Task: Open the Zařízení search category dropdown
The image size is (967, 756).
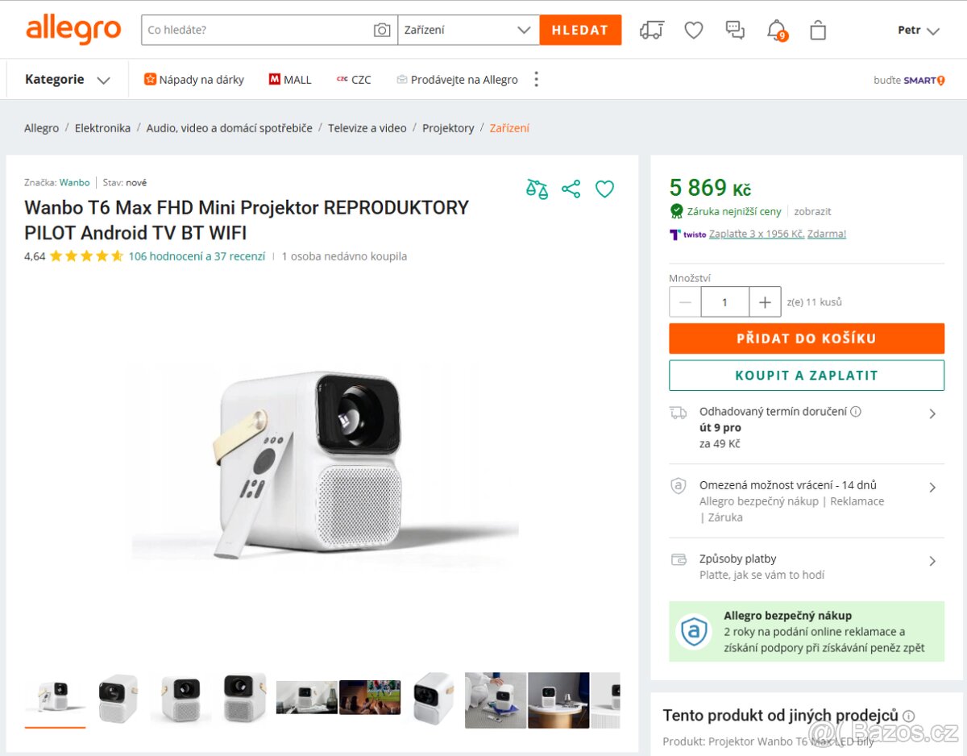Action: [468, 30]
